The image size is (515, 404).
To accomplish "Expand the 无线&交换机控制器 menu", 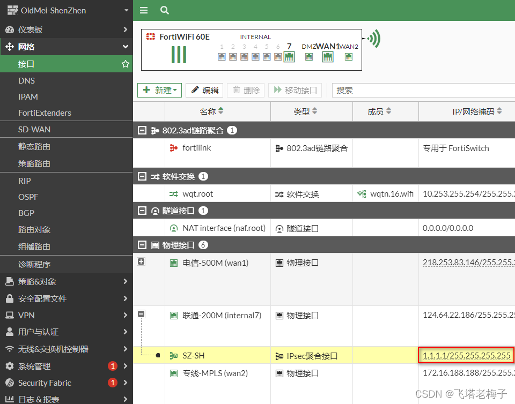I will pos(67,349).
